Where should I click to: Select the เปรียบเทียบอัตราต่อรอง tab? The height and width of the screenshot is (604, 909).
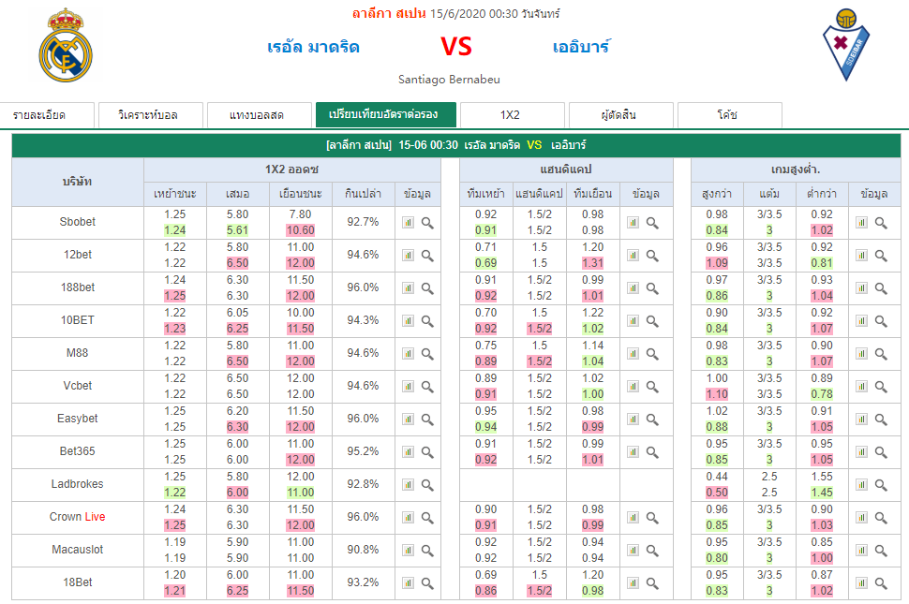[386, 114]
